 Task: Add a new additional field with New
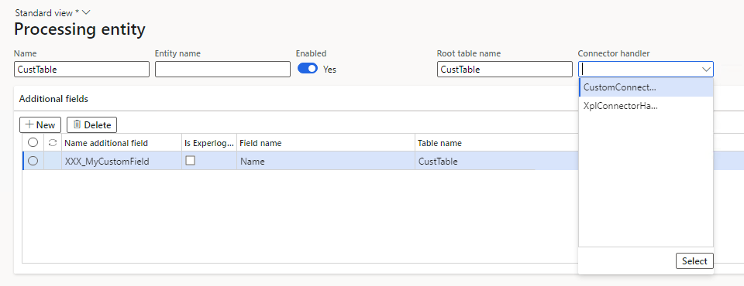(40, 125)
